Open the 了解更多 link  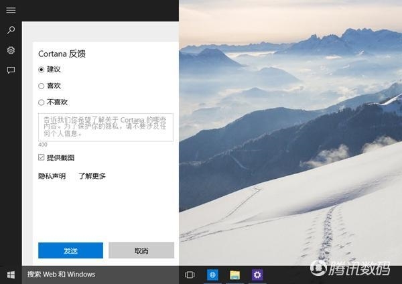[x=92, y=176]
